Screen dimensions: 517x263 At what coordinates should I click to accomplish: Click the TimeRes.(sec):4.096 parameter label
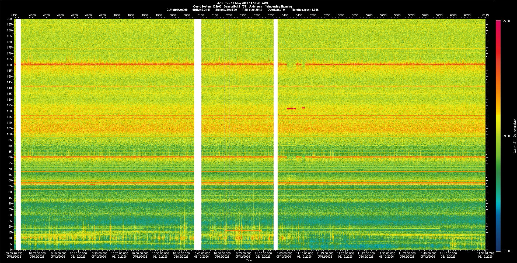[305, 10]
